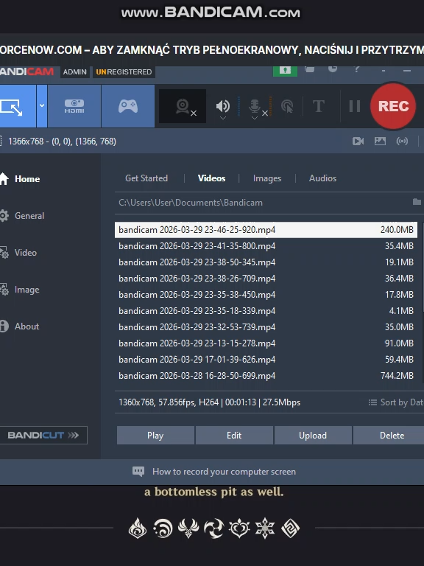
Task: Switch to game recording mode
Action: [x=128, y=106]
